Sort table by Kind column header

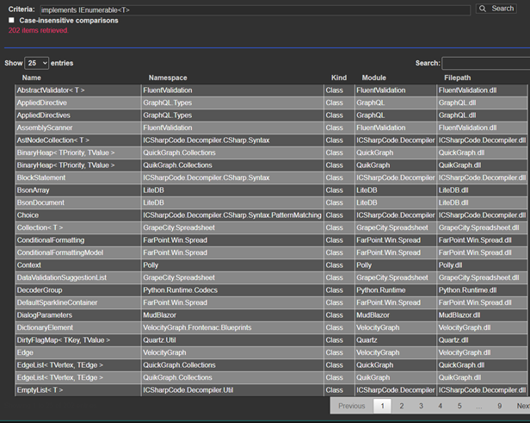coord(339,78)
